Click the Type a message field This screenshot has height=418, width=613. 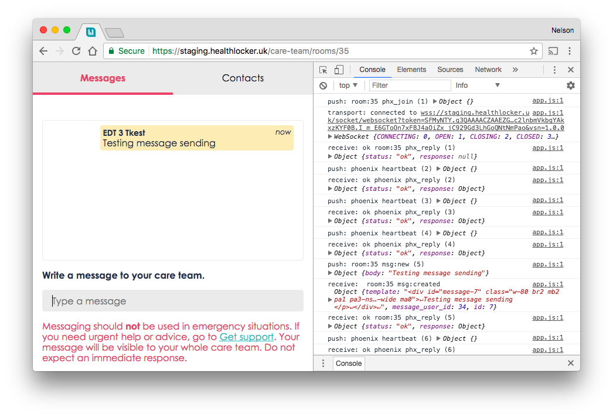[x=172, y=300]
